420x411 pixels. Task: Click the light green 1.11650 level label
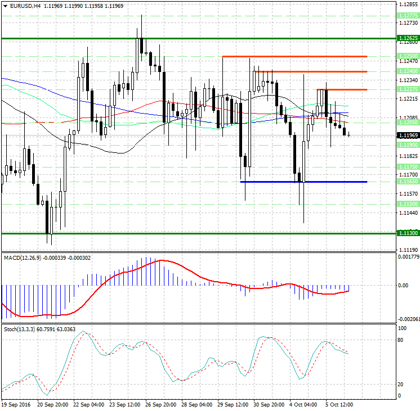click(x=408, y=182)
